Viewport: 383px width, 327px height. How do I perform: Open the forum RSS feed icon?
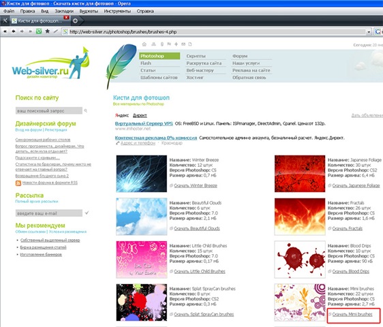point(18,183)
